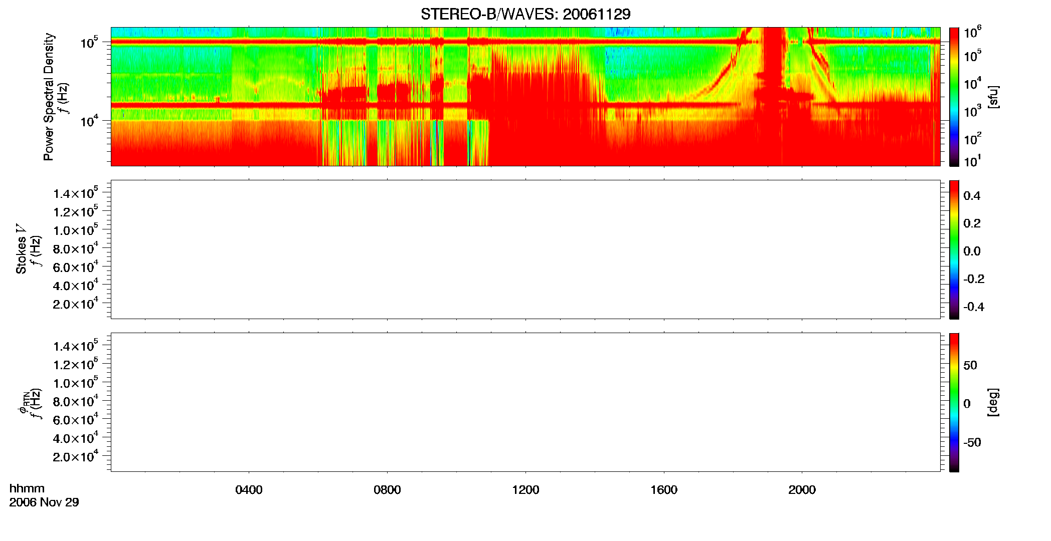Click the 6.0×10^4 tick in Stokes V panel
This screenshot has width=1051, height=541.
click(x=76, y=266)
